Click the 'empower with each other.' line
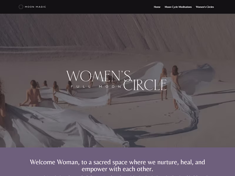 point(117,169)
